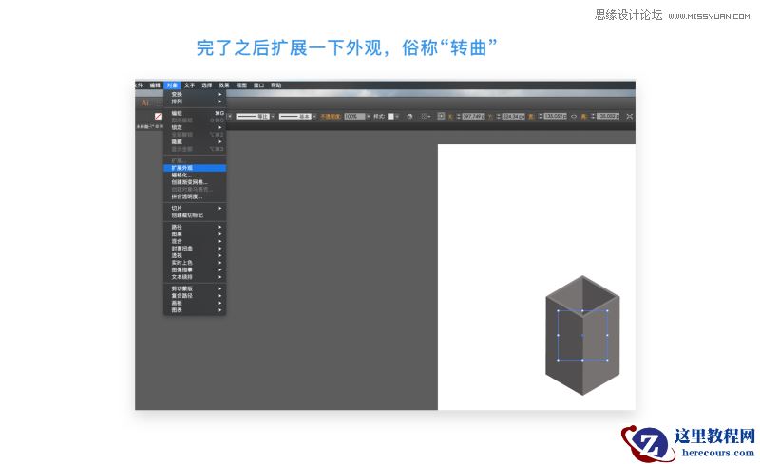Screen dimensions: 760x464
Task: Click the align options icon
Action: tap(425, 116)
